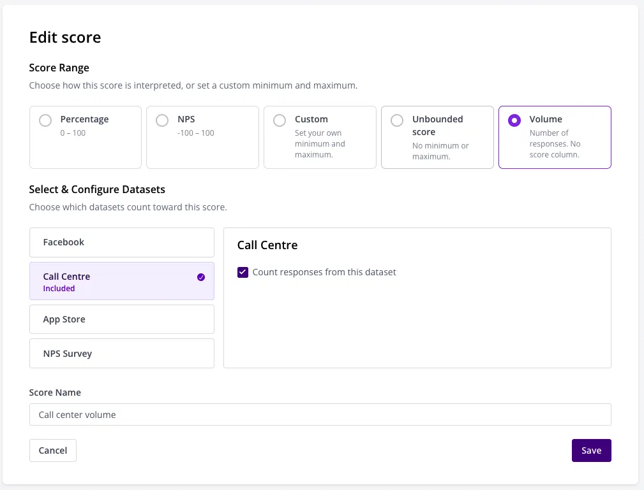Select the Unbounded score radio button
The height and width of the screenshot is (490, 644).
(397, 120)
